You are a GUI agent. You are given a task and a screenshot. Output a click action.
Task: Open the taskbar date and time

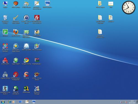pos(132,102)
